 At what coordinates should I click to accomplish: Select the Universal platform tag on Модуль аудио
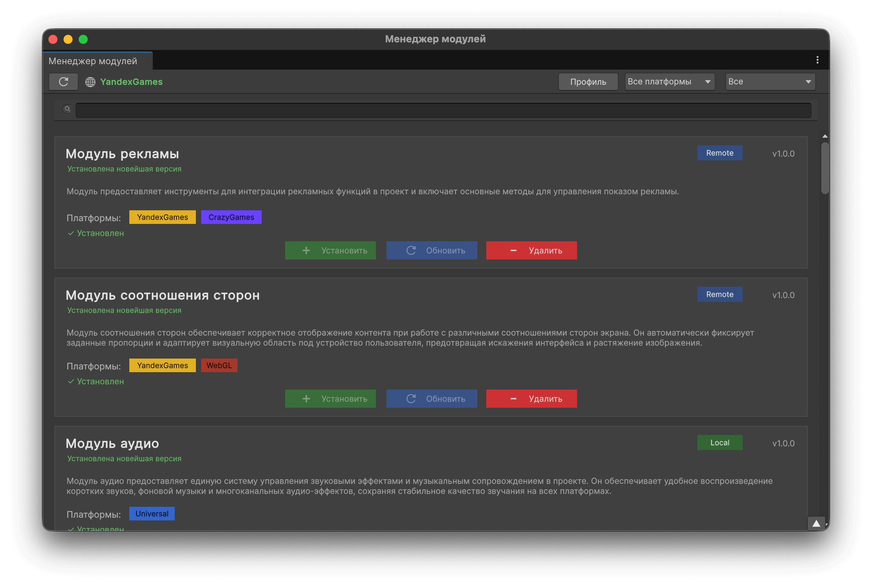[151, 514]
